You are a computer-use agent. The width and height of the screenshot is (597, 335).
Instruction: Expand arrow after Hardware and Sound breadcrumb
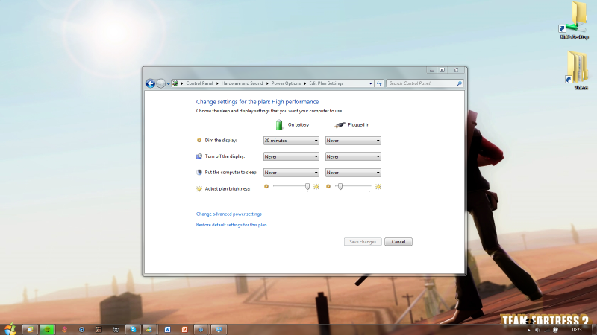coord(267,83)
